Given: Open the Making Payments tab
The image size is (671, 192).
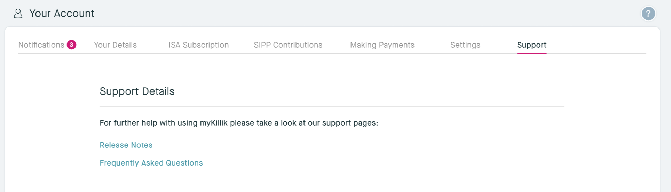Looking at the screenshot, I should click(x=382, y=45).
